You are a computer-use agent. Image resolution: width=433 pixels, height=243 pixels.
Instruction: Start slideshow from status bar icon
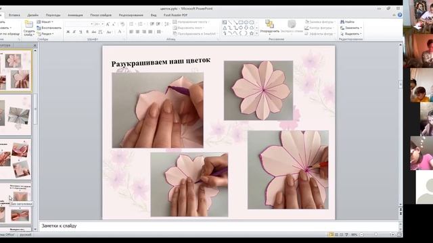coord(346,235)
